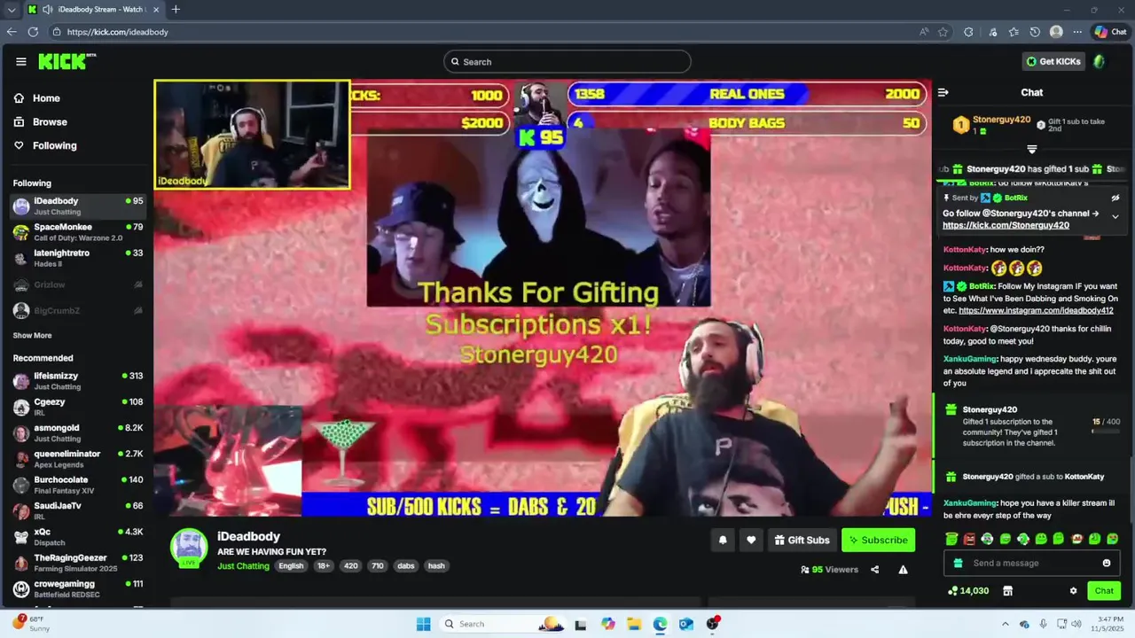Image resolution: width=1135 pixels, height=638 pixels.
Task: Open Cgeezy recommended channel
Action: point(78,407)
